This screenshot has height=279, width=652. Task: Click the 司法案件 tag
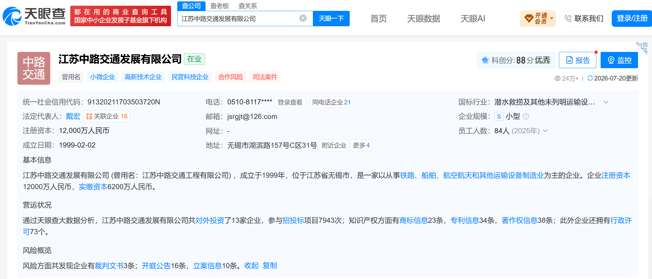tap(265, 77)
